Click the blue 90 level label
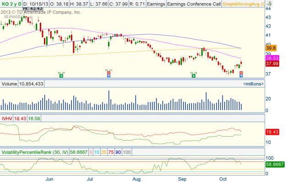This screenshot has width=286, height=182. pyautogui.click(x=118, y=152)
